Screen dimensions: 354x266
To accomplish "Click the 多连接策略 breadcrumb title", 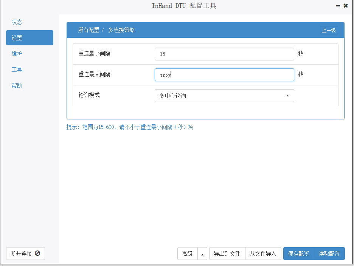I will (x=121, y=30).
